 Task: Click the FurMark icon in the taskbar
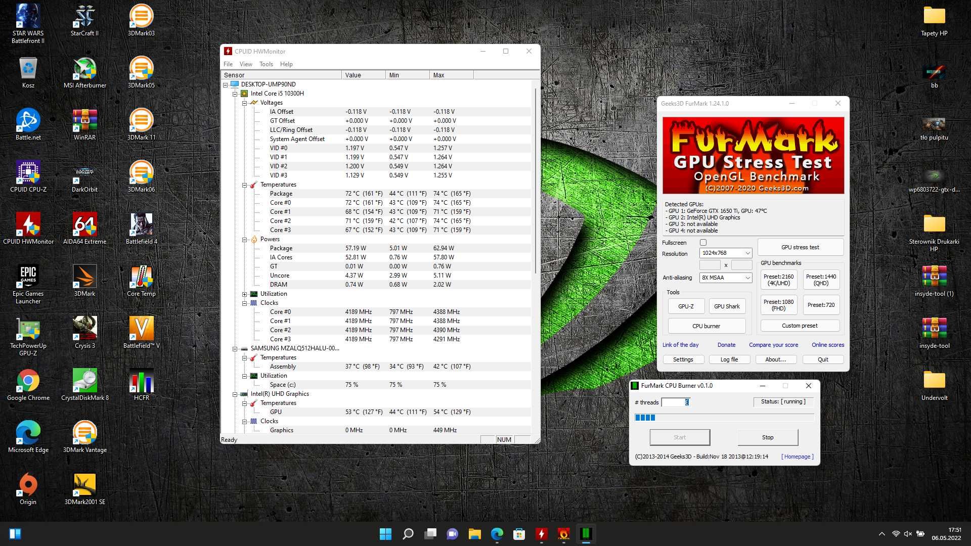563,534
